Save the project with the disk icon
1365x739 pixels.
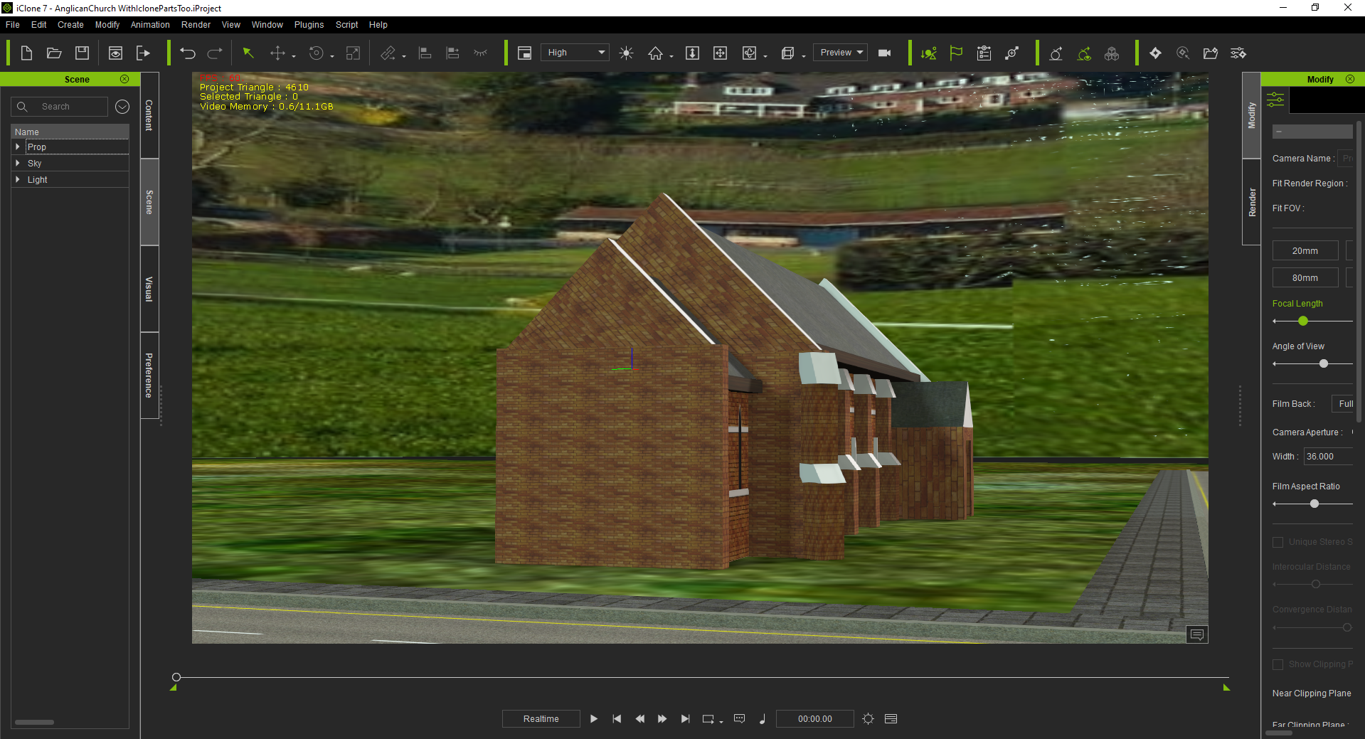(x=83, y=53)
